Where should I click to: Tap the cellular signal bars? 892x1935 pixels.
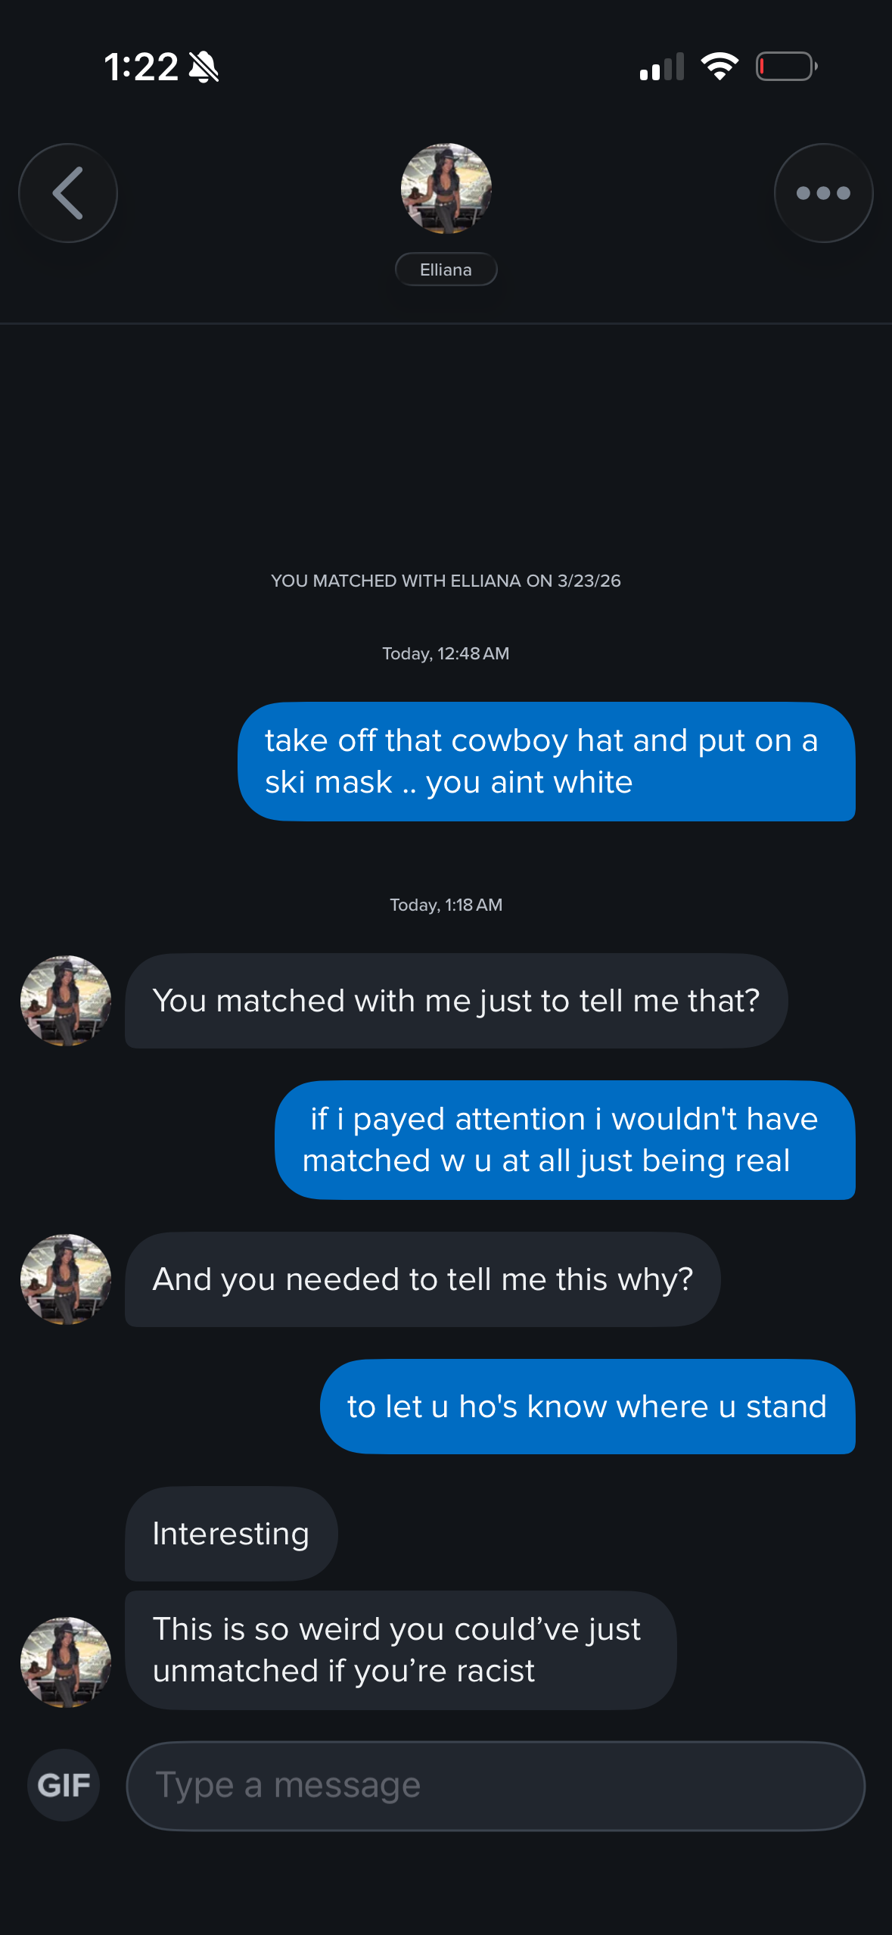pos(662,67)
